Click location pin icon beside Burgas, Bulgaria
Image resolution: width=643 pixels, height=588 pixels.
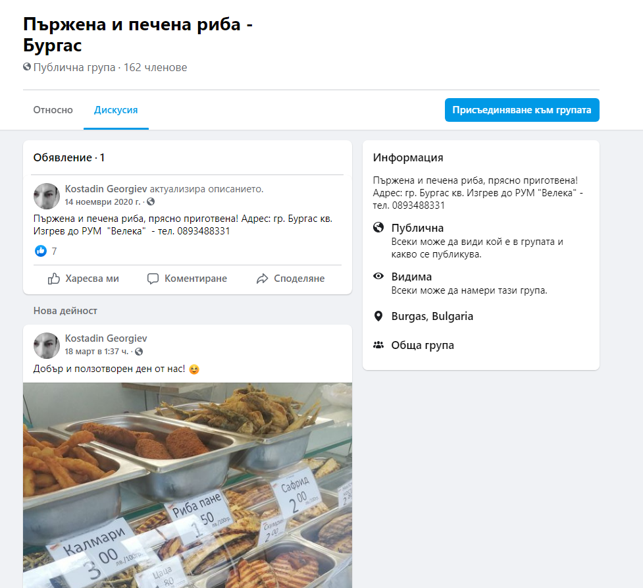click(x=378, y=316)
